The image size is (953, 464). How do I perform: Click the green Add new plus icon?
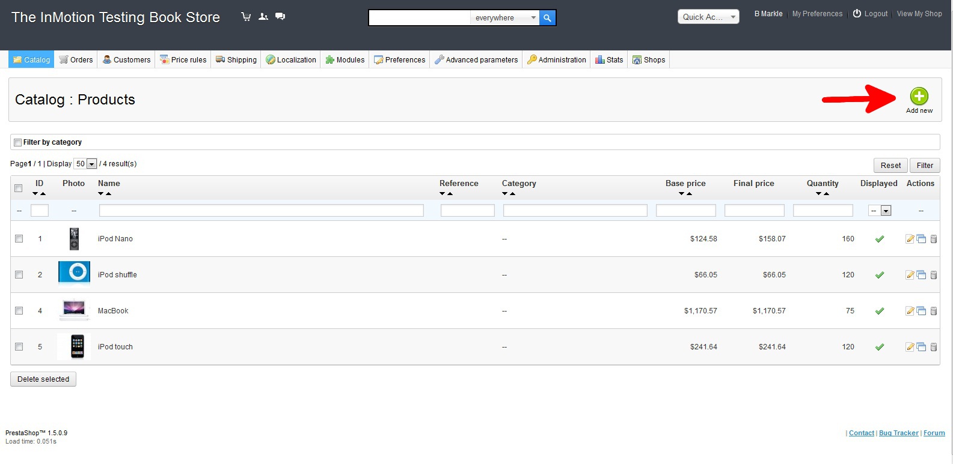[919, 96]
